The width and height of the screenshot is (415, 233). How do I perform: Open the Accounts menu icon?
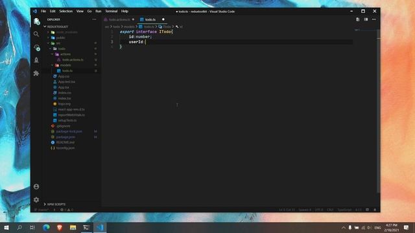coord(36,186)
